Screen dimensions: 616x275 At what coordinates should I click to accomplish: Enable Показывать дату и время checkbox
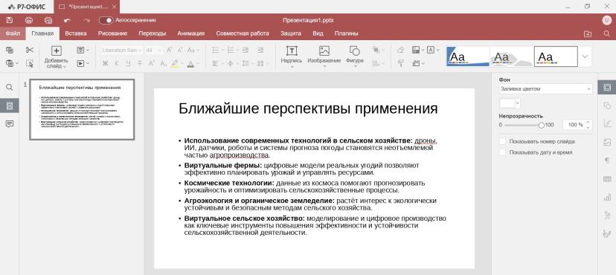[x=502, y=152]
